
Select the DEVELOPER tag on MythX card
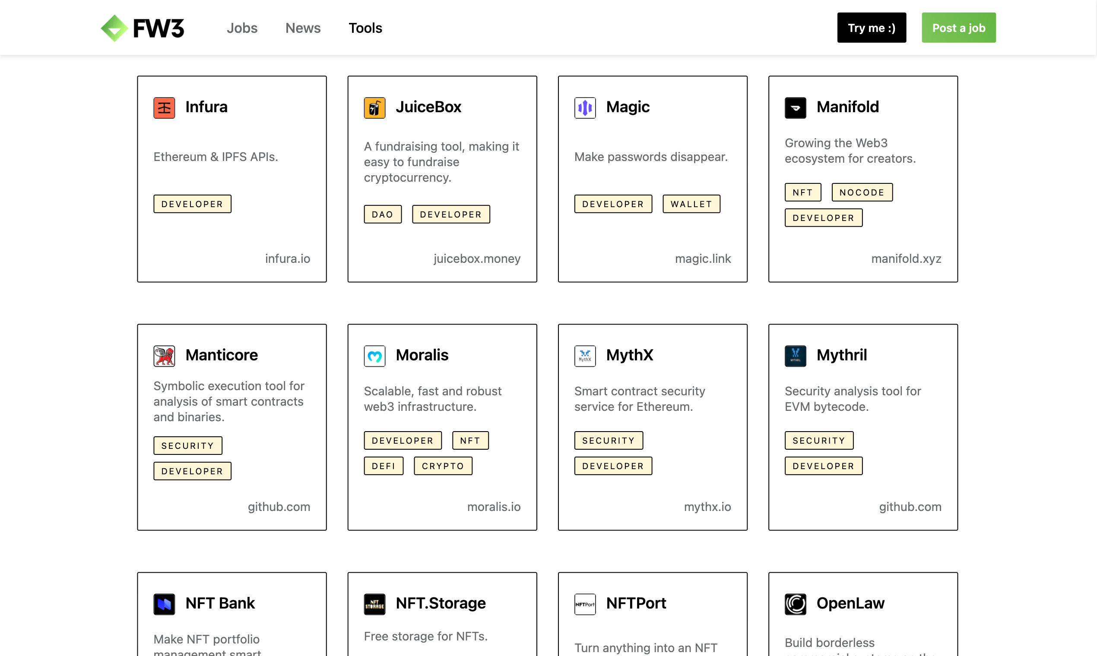click(613, 466)
